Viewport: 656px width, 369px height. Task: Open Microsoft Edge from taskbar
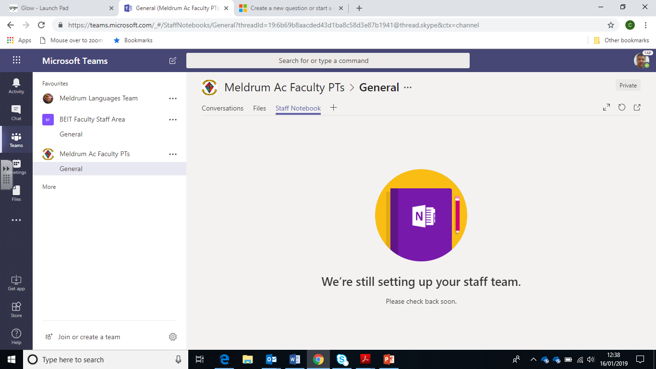tap(224, 359)
